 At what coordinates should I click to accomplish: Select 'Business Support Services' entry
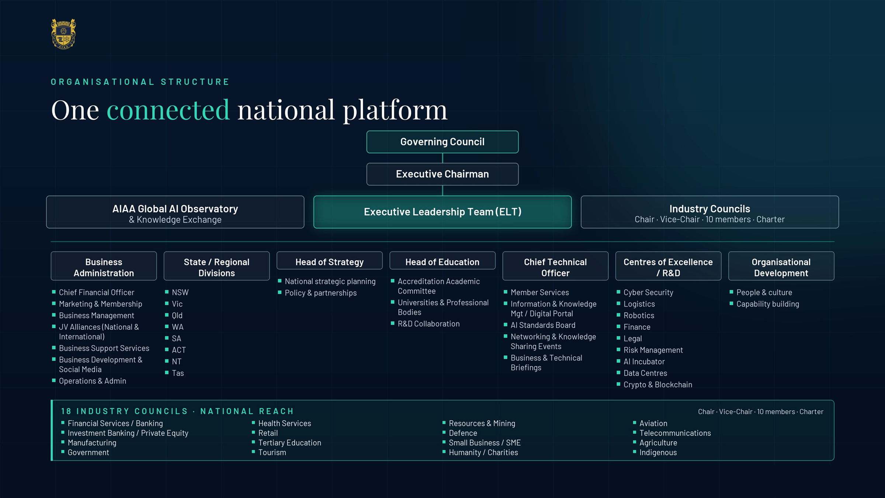tap(104, 348)
